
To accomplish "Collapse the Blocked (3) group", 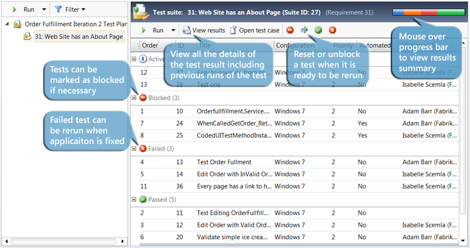I will coord(134,98).
